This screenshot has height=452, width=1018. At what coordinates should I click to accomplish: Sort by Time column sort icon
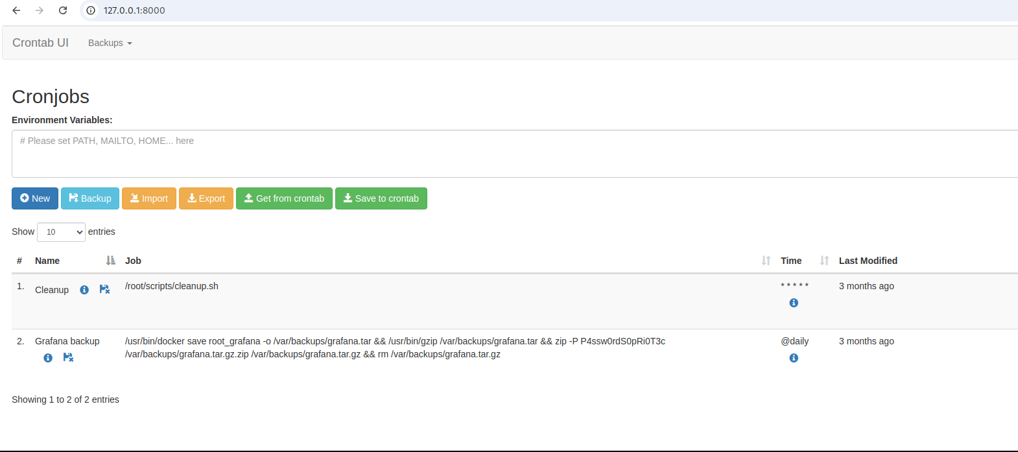pyautogui.click(x=824, y=261)
